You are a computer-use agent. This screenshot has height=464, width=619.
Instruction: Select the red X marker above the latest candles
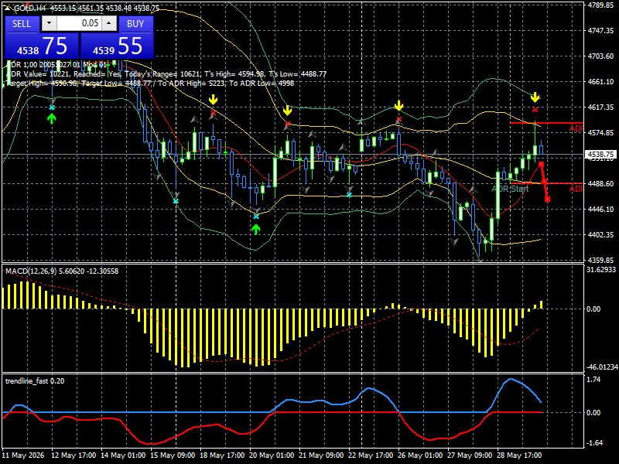(535, 110)
